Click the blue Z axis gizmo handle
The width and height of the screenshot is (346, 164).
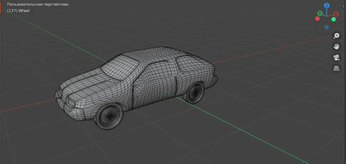click(327, 5)
